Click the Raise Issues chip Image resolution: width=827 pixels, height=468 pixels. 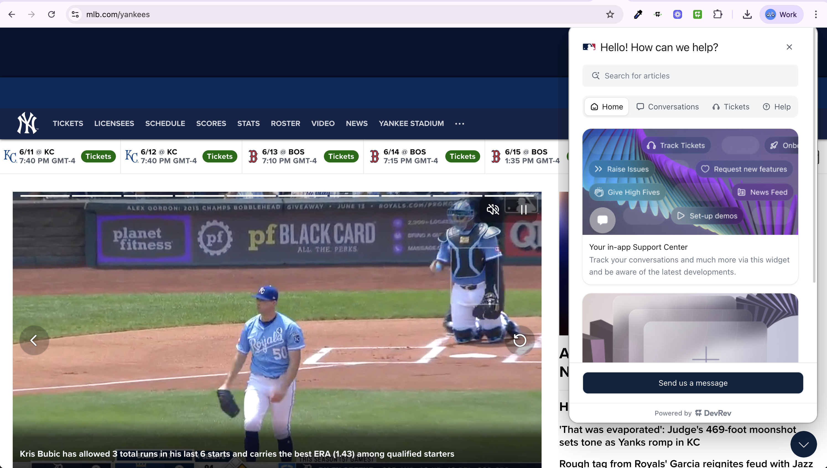pyautogui.click(x=622, y=169)
